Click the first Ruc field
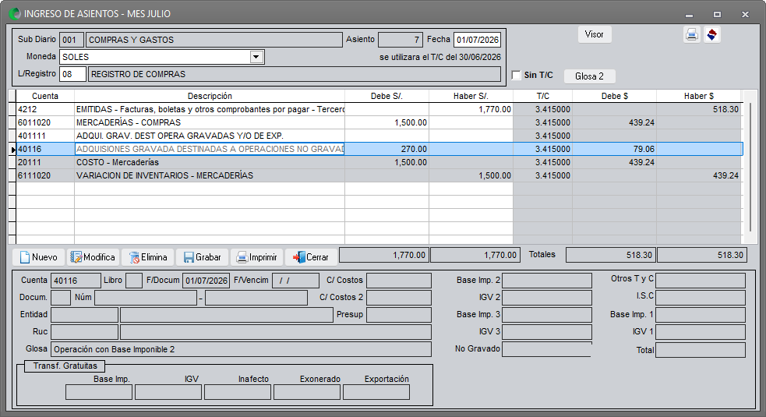The image size is (766, 417). click(x=84, y=332)
